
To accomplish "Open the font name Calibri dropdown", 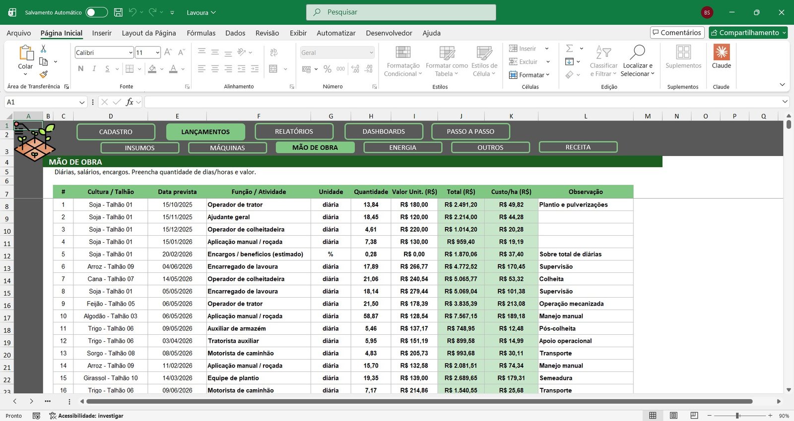I will coord(131,53).
